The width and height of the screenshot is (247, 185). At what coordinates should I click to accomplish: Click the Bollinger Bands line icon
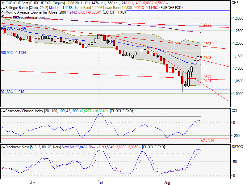3,8
